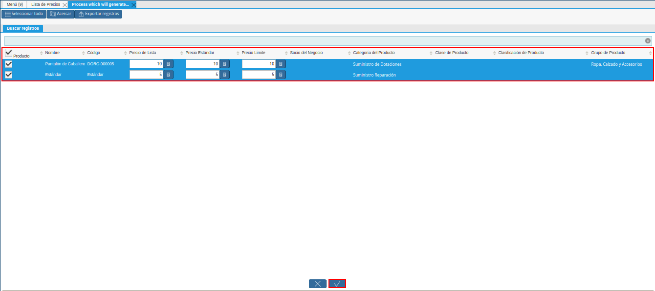Click the Código column header
The height and width of the screenshot is (291, 655).
[93, 53]
